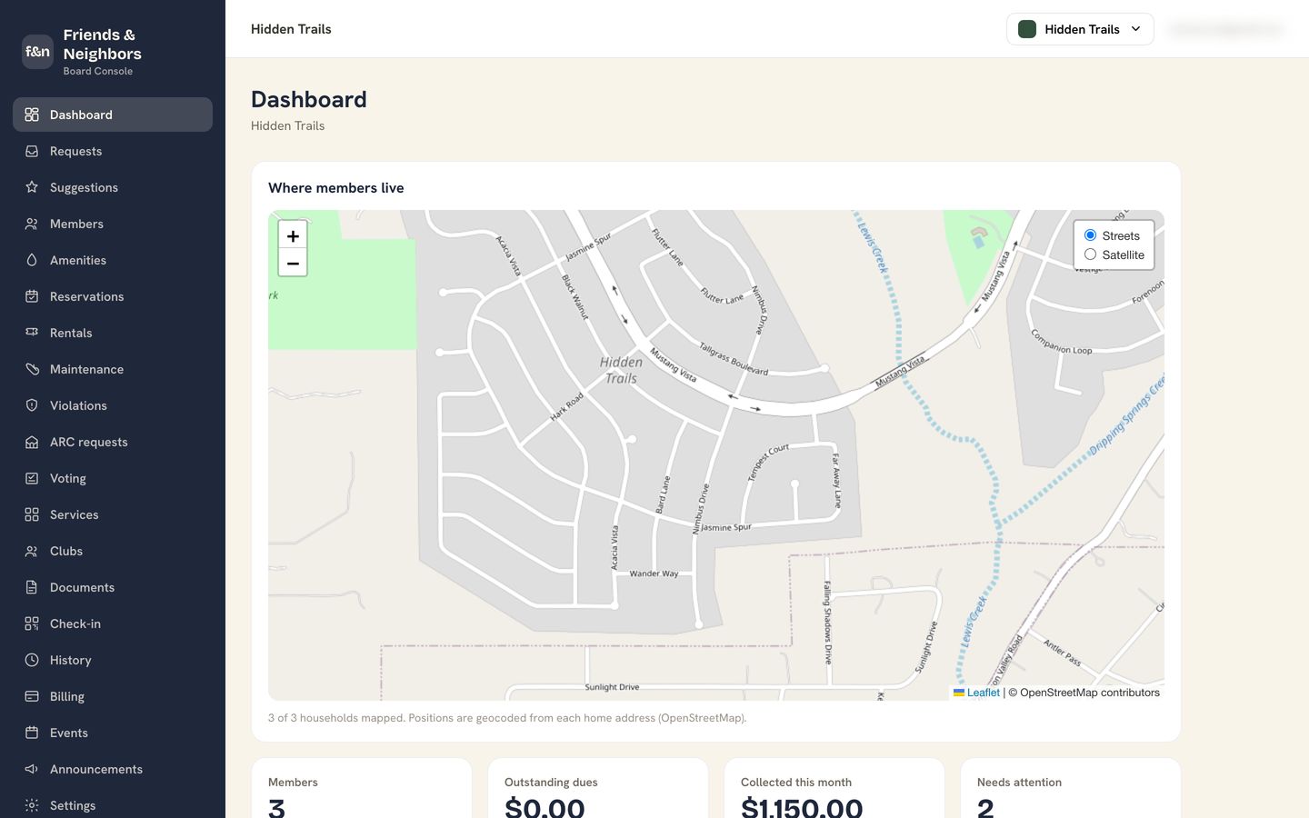Click the Amenities droplet icon
Image resolution: width=1309 pixels, height=818 pixels.
32,260
